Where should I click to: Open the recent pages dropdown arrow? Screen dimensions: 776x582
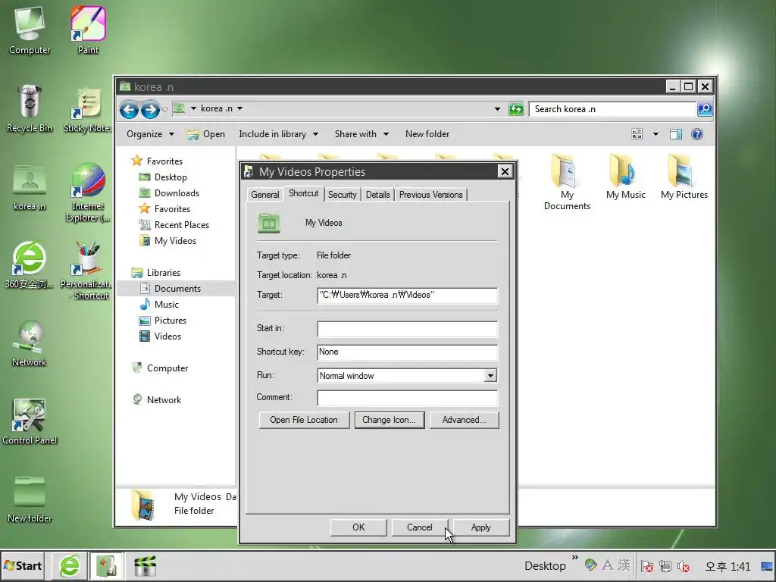(x=164, y=109)
